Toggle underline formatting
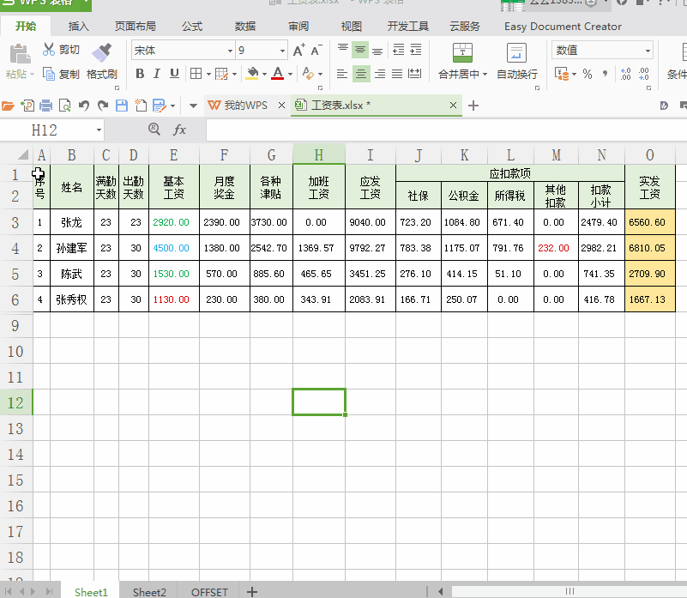 tap(174, 75)
